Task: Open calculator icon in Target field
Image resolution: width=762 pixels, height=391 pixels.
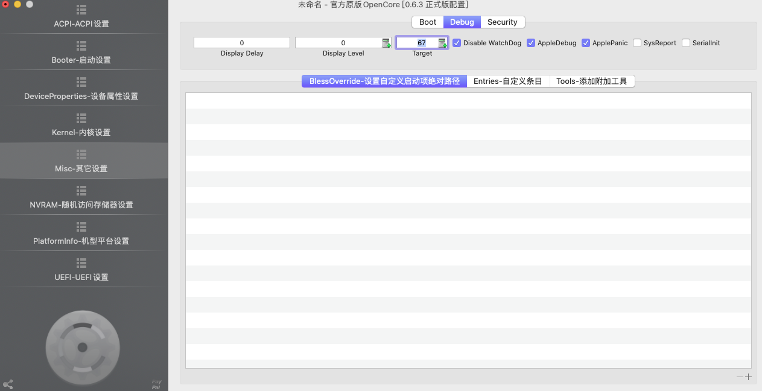Action: pyautogui.click(x=443, y=43)
